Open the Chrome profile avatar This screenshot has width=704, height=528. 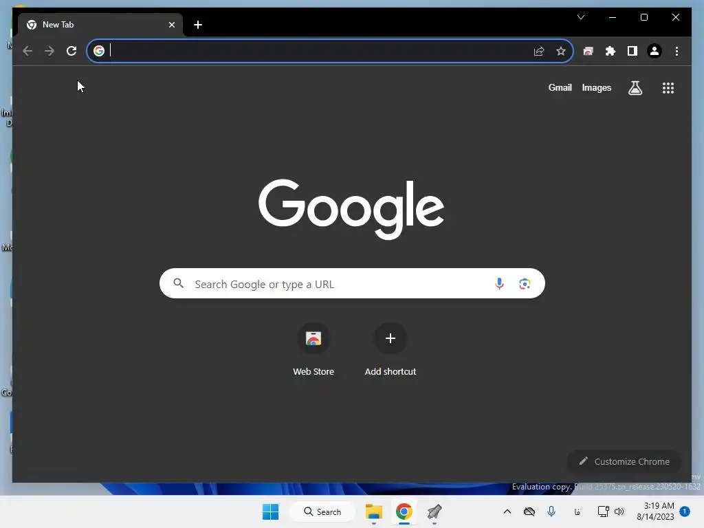tap(654, 51)
